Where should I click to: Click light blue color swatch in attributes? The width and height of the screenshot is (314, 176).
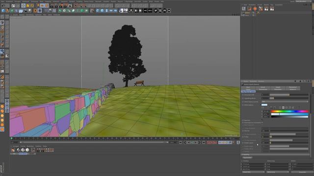(264, 105)
